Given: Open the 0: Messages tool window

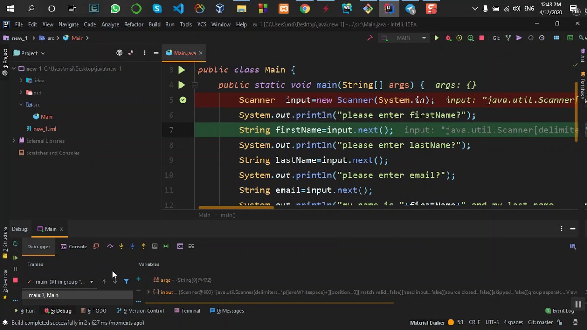Looking at the screenshot, I should click(x=227, y=311).
